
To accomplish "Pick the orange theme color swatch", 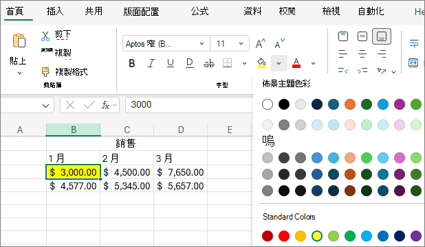I will [350, 104].
